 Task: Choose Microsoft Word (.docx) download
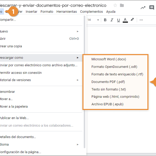pos(109,59)
